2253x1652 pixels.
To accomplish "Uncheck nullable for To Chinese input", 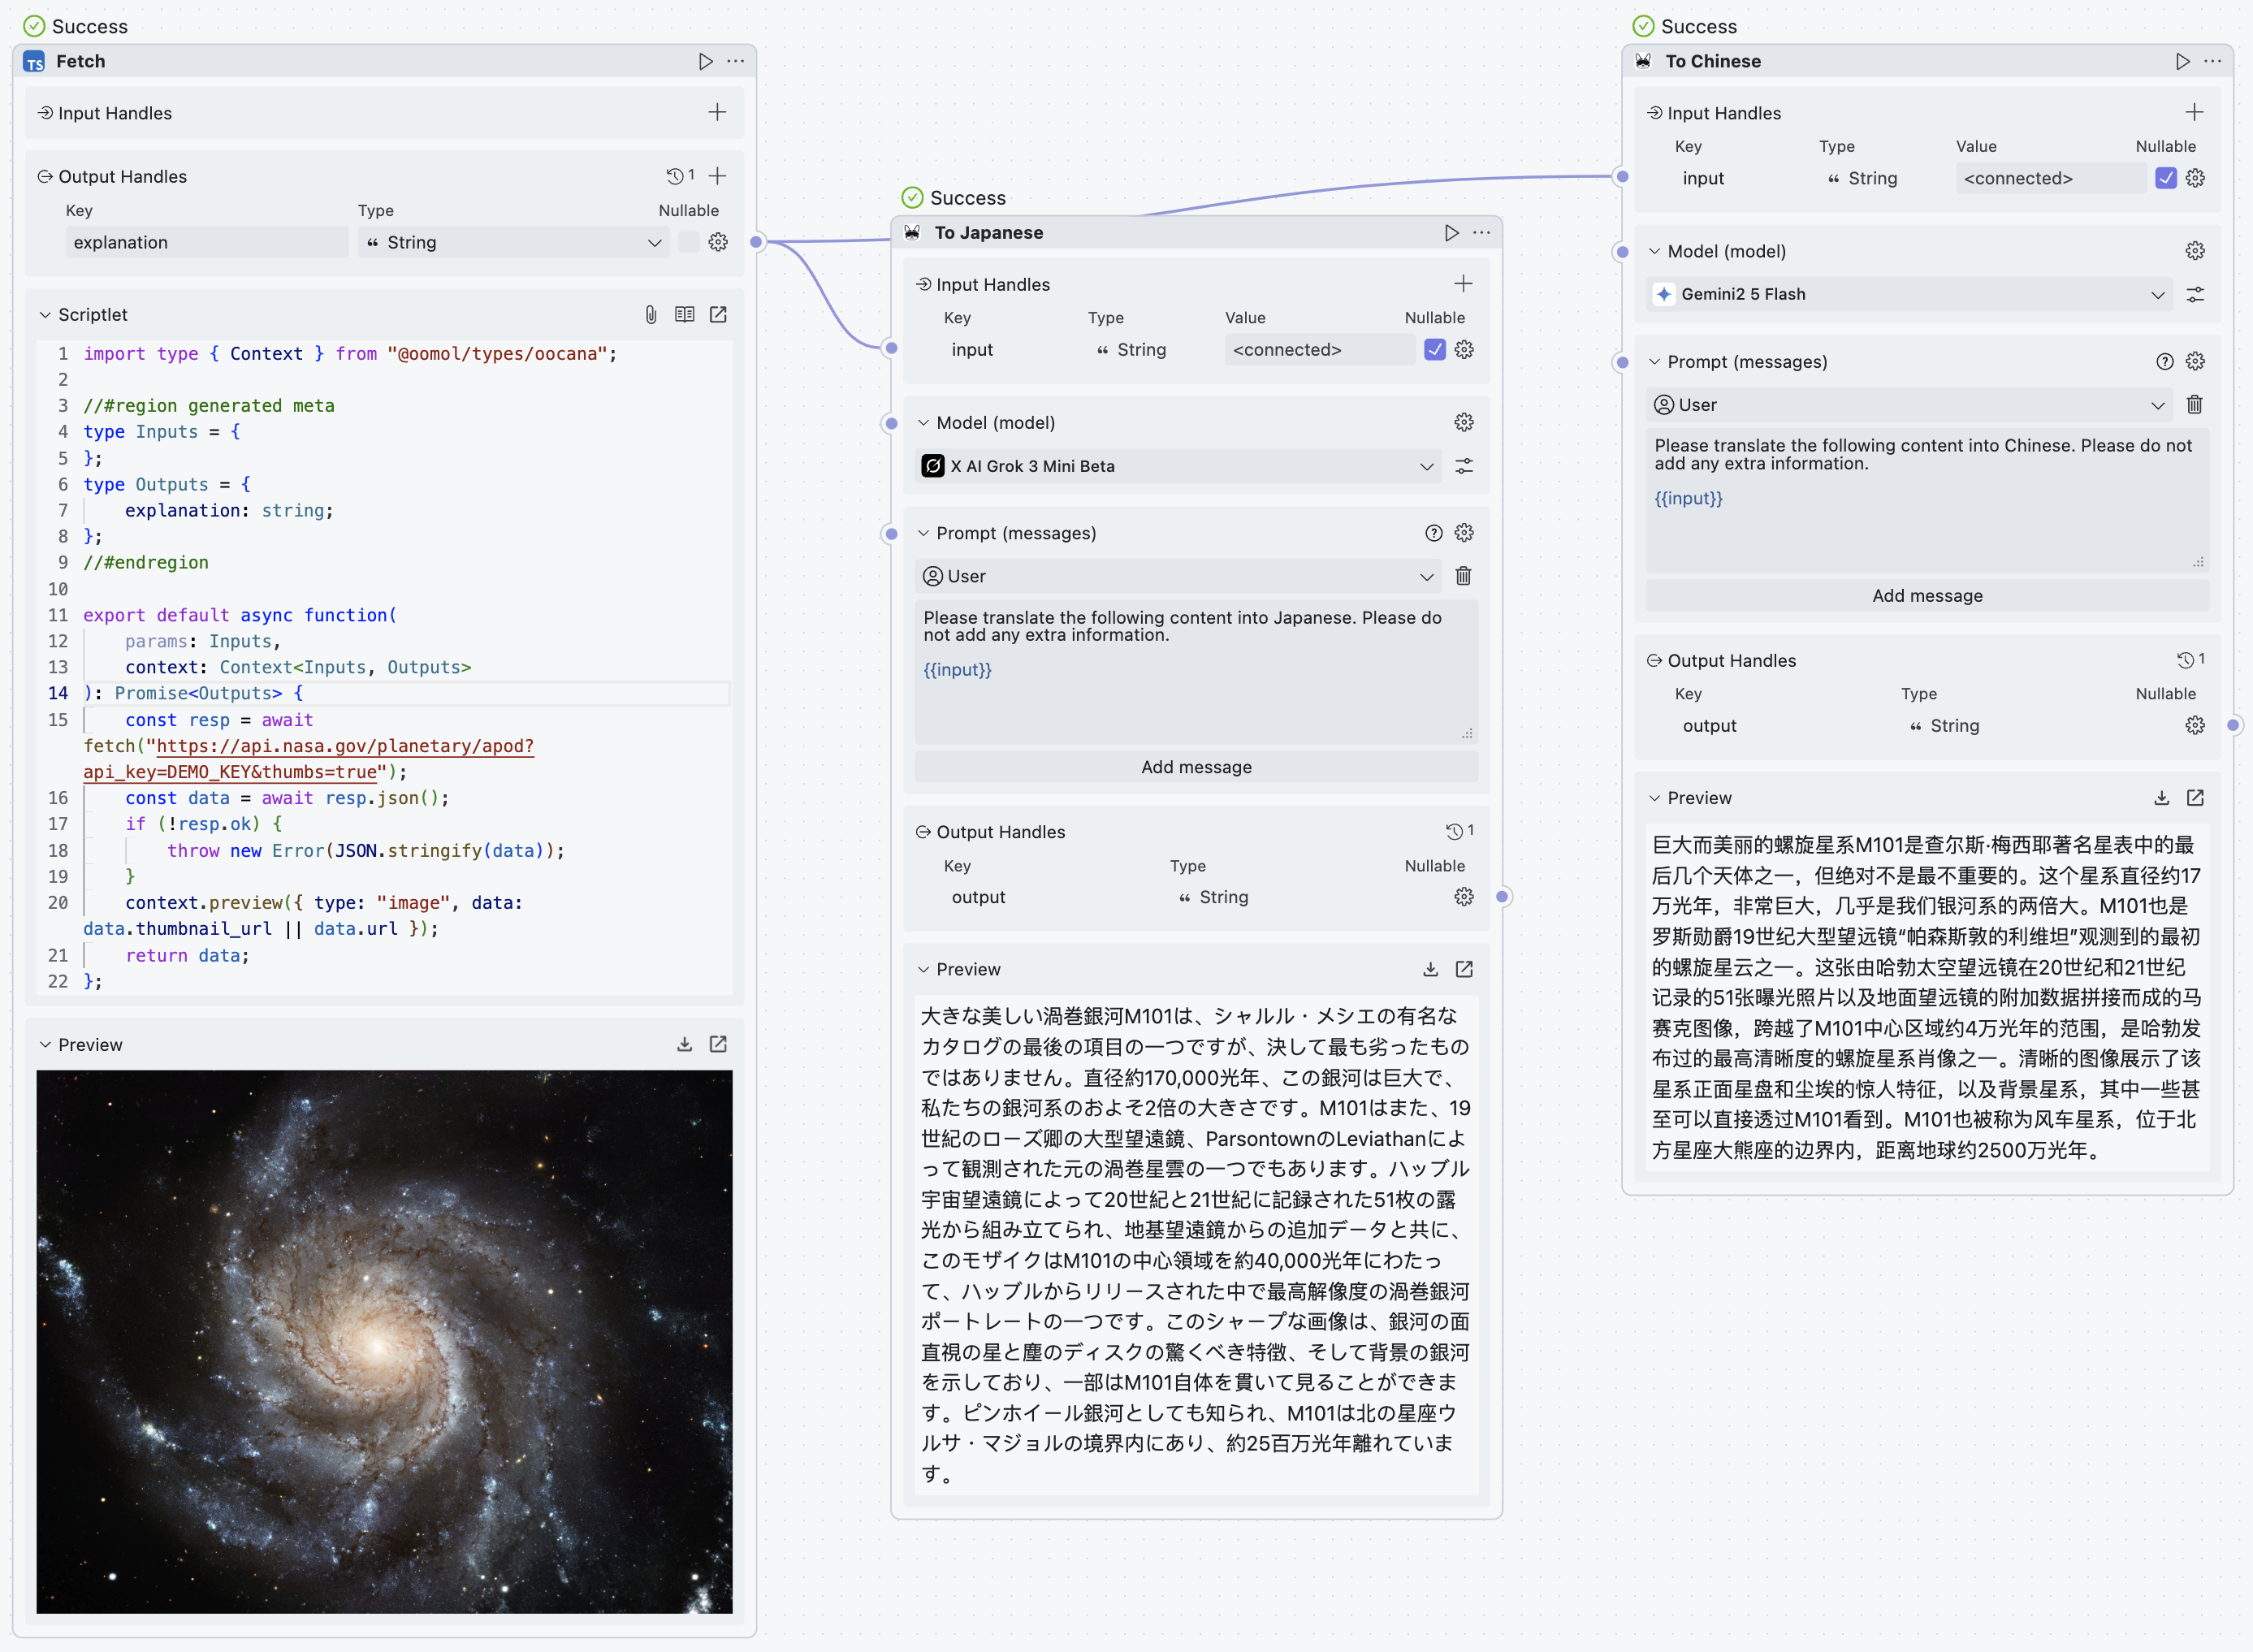I will [x=2165, y=178].
